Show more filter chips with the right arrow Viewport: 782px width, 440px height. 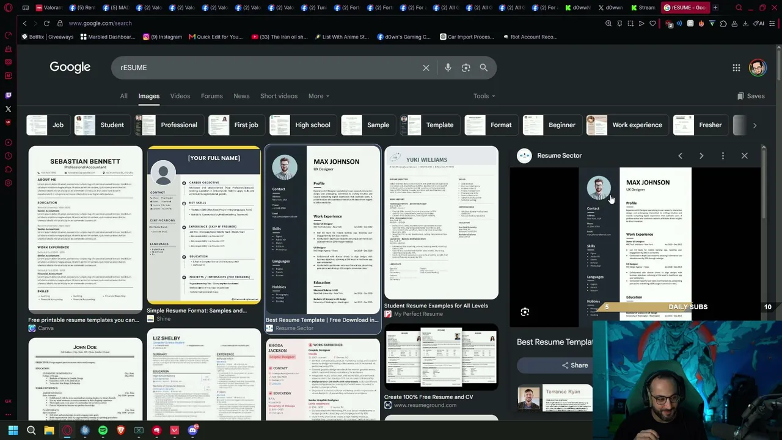click(755, 125)
